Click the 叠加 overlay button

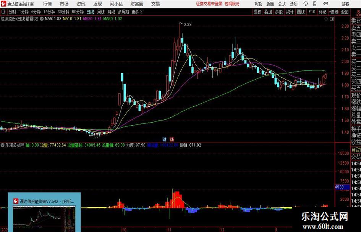268,12
